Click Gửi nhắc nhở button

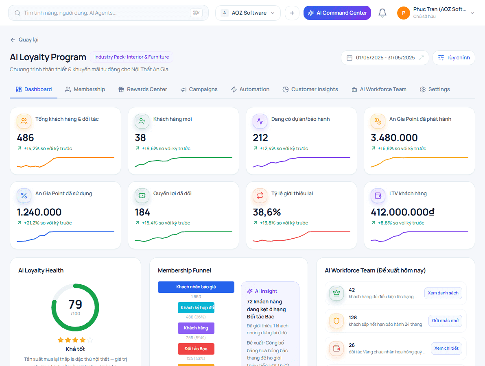(445, 321)
